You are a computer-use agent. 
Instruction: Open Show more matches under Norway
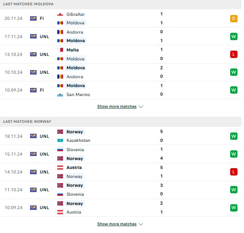click(x=117, y=224)
